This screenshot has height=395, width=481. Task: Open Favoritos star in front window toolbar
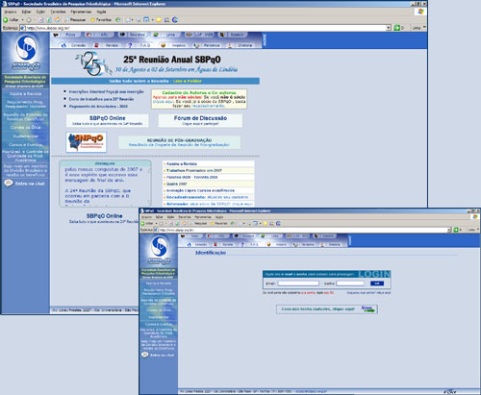219,223
